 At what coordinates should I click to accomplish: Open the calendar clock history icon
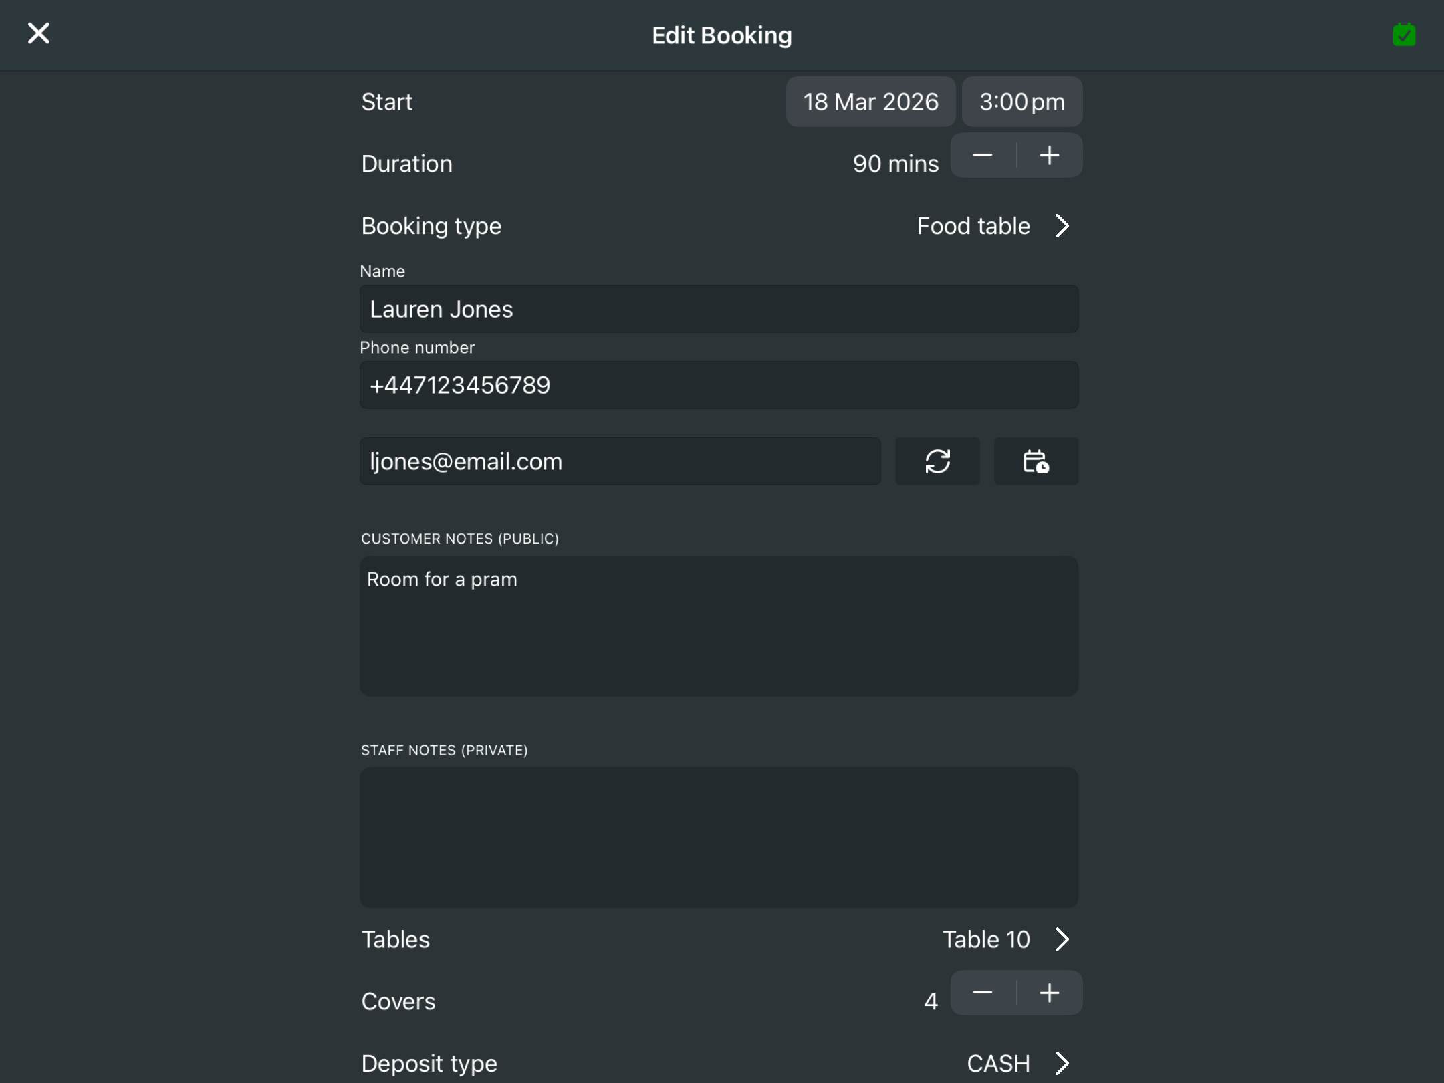(1036, 461)
